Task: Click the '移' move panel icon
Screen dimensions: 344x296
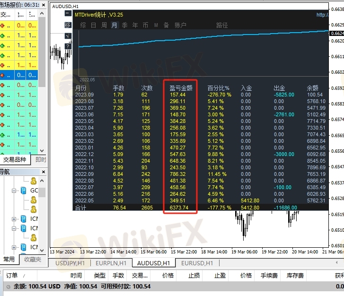Action: [68, 25]
